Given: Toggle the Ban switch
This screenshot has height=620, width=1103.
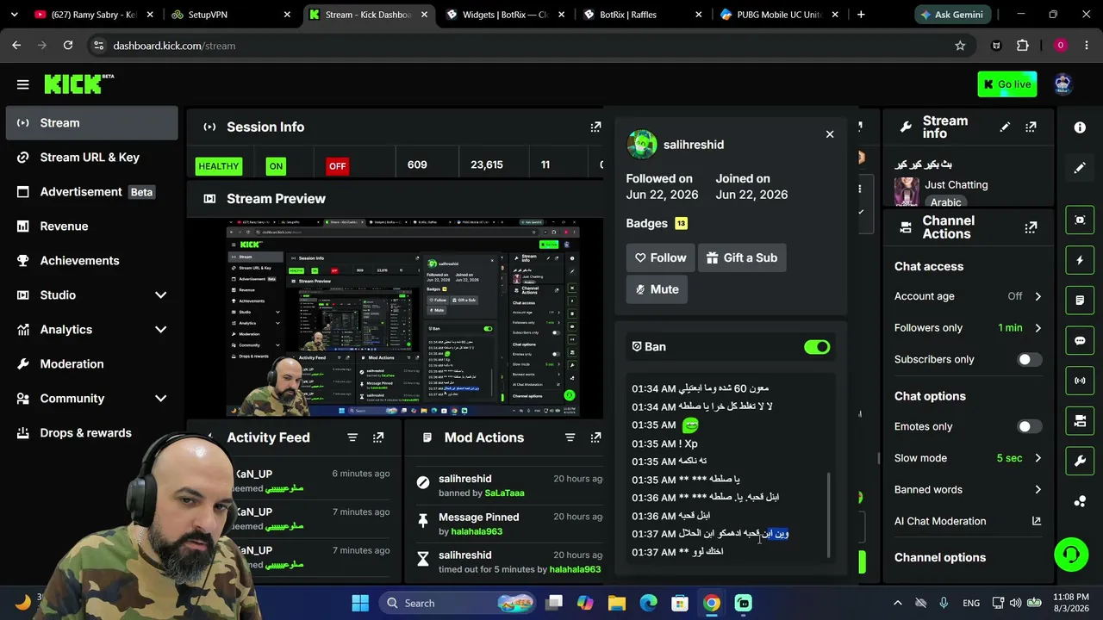Looking at the screenshot, I should pyautogui.click(x=817, y=347).
